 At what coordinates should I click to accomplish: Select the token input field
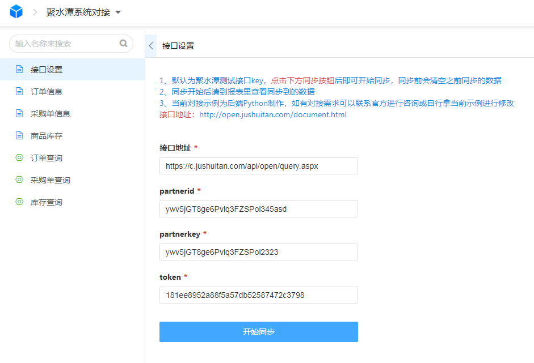(x=258, y=295)
